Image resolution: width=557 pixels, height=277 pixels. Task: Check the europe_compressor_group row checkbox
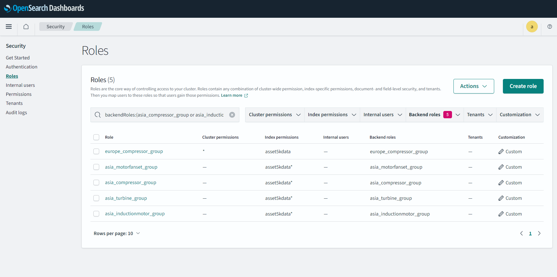pyautogui.click(x=96, y=151)
